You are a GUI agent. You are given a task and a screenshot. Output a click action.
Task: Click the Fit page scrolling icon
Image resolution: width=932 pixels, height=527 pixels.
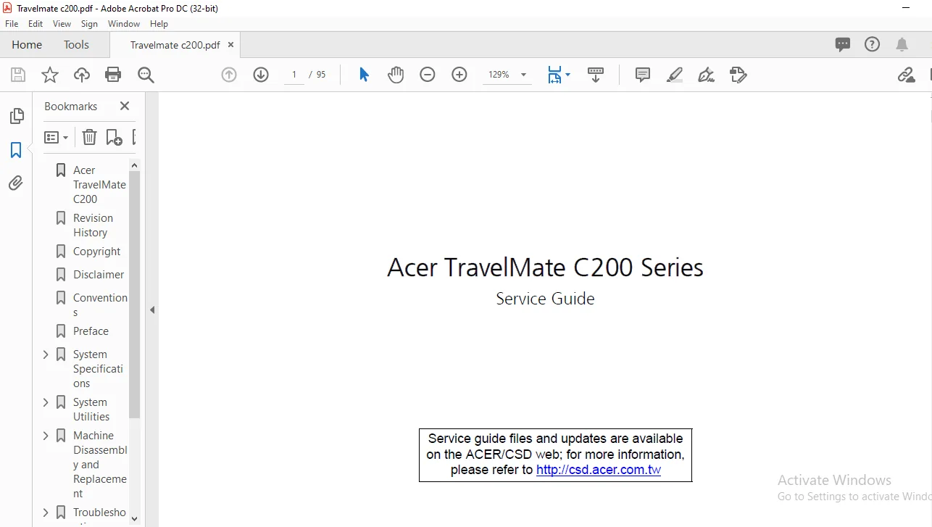(554, 75)
